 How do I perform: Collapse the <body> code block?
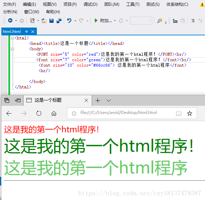tap(12, 49)
